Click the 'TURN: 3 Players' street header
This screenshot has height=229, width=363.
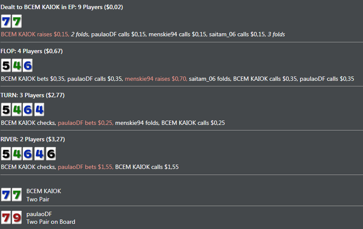[x=35, y=95]
